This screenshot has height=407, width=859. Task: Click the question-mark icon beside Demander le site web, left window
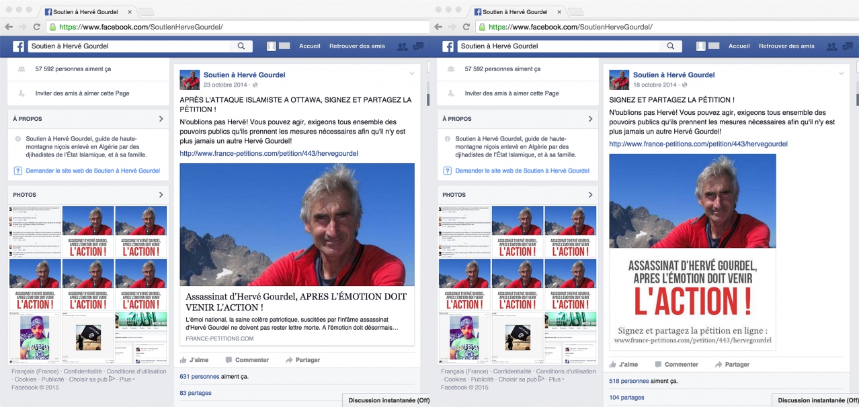(18, 171)
